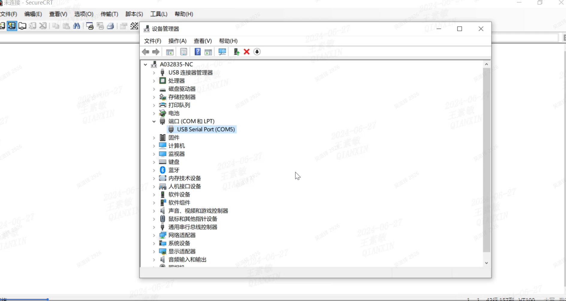
Task: Click Update driver icon with green arrow
Action: (236, 52)
